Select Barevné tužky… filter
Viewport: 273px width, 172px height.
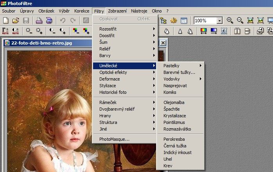click(181, 72)
